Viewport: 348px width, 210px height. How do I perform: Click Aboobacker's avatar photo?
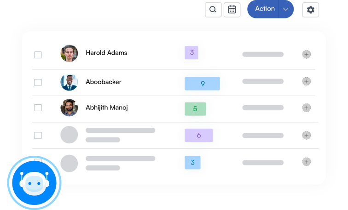click(x=69, y=82)
